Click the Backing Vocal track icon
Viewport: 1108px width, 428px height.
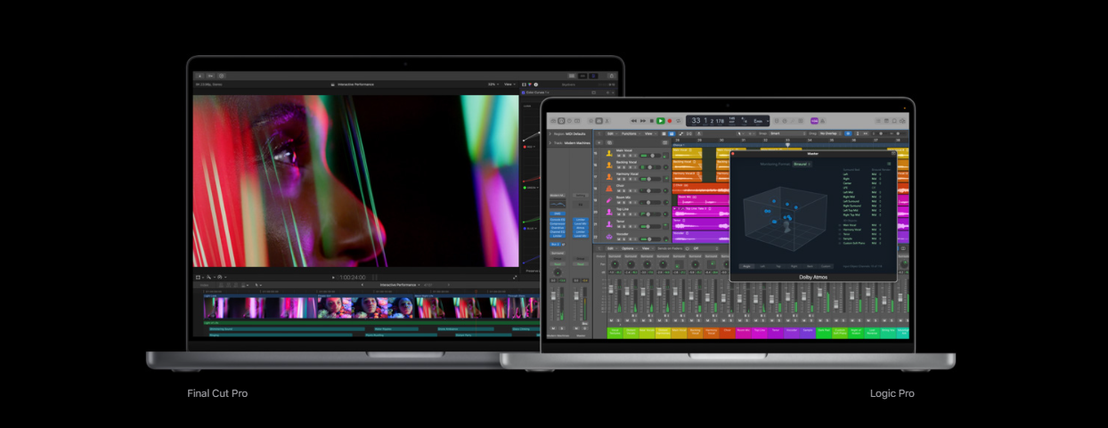click(x=609, y=165)
